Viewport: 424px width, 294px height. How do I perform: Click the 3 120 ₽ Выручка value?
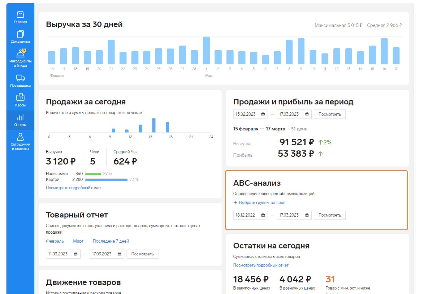coord(61,162)
